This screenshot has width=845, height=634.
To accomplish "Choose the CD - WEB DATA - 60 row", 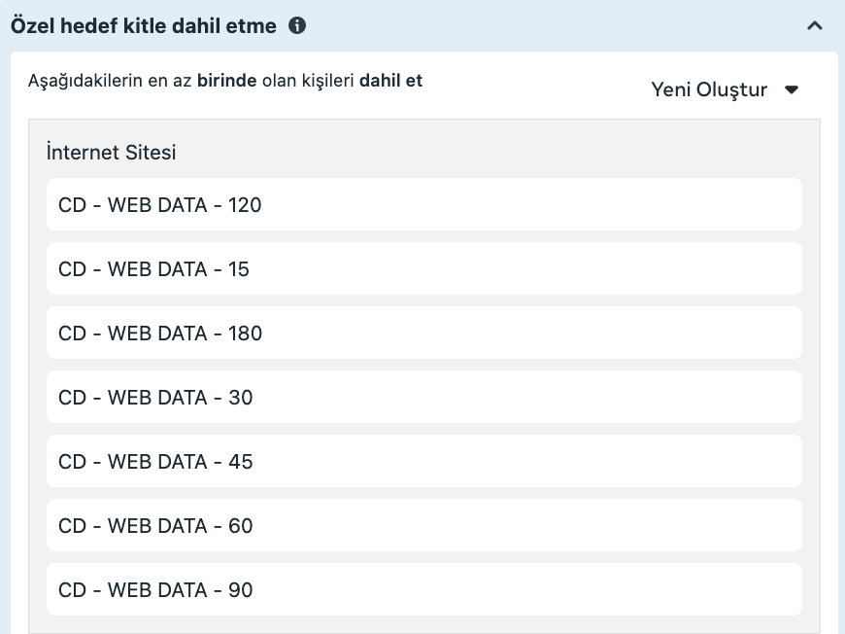I will [x=423, y=526].
